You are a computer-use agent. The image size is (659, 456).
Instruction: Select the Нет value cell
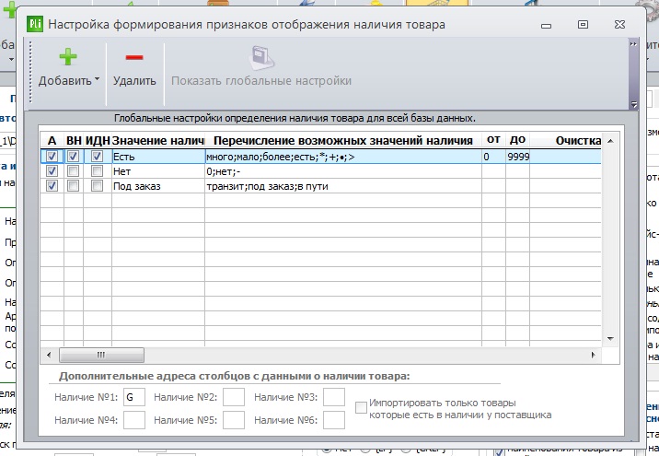[x=158, y=171]
